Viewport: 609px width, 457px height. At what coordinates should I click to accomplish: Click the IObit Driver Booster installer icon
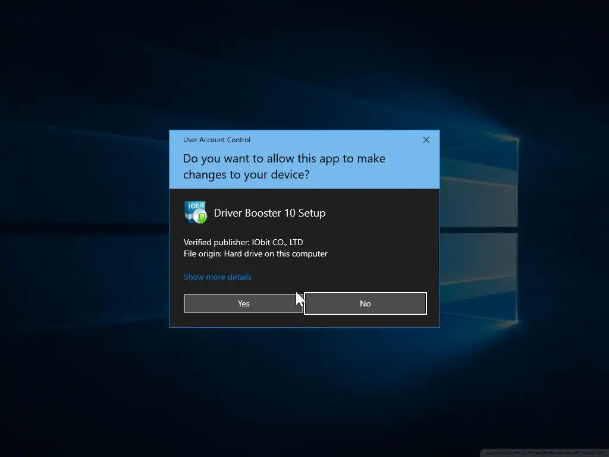[x=195, y=212]
